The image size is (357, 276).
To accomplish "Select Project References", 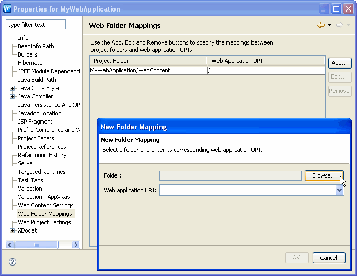I will click(x=42, y=147).
